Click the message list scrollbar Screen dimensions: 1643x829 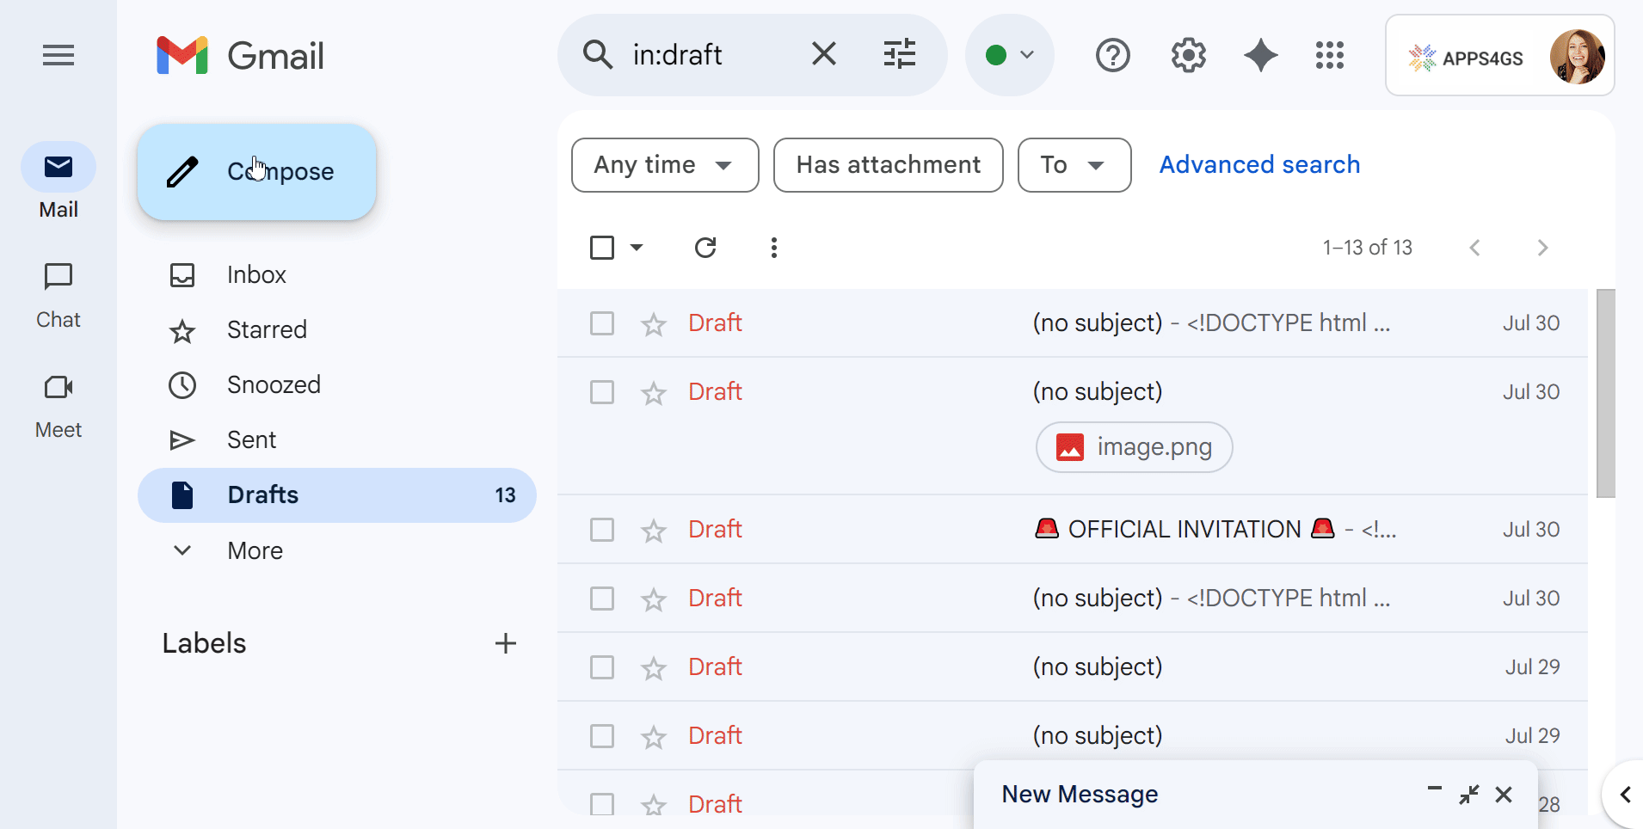1606,394
